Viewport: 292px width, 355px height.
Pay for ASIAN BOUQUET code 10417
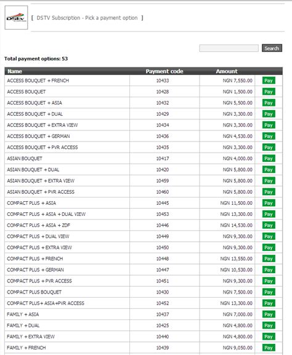point(269,159)
